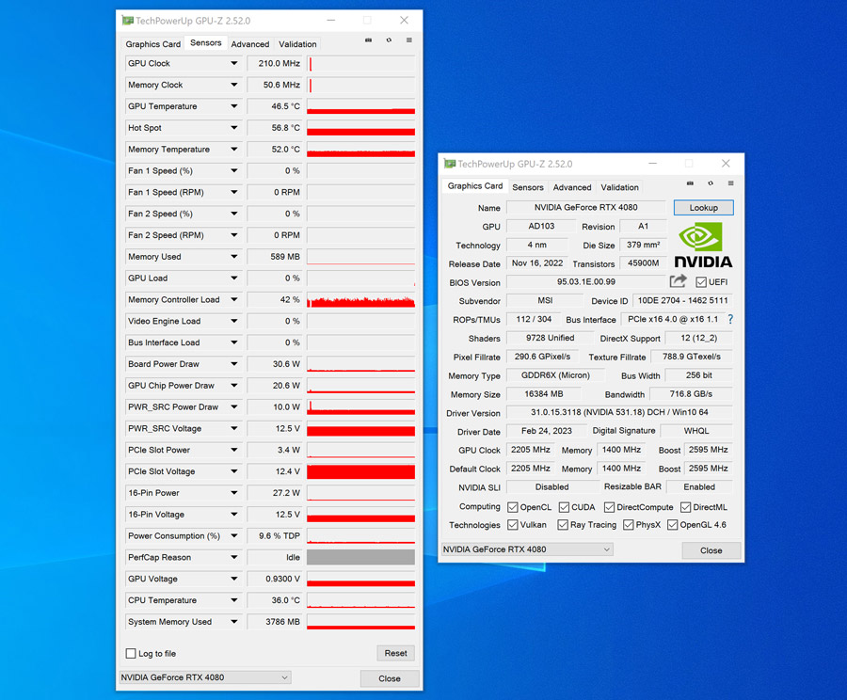Open Advanced tab in Graphics Card window

(x=572, y=187)
